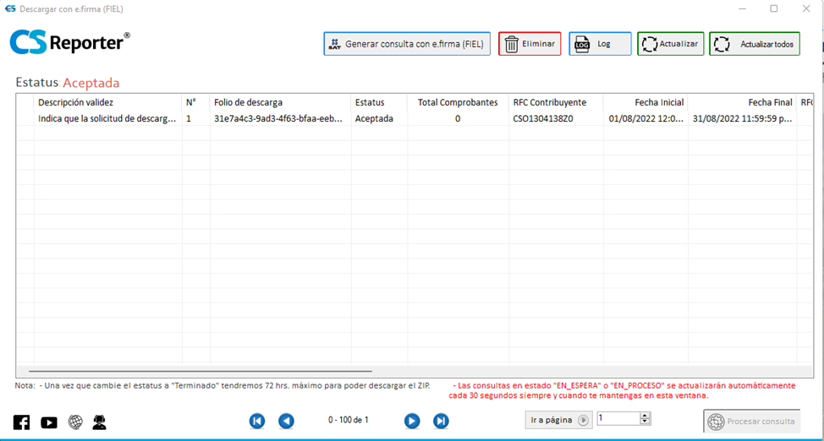This screenshot has height=441, width=824.
Task: Click the Fecha Inicial column header
Action: click(x=645, y=102)
